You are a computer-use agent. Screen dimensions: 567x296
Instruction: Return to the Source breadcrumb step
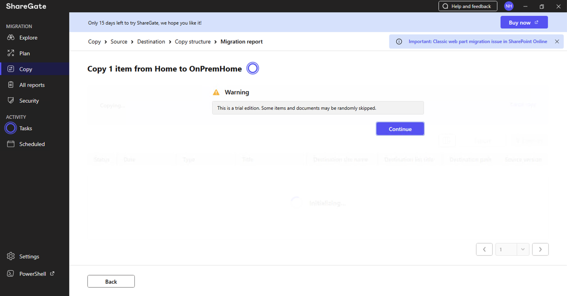[x=119, y=42]
